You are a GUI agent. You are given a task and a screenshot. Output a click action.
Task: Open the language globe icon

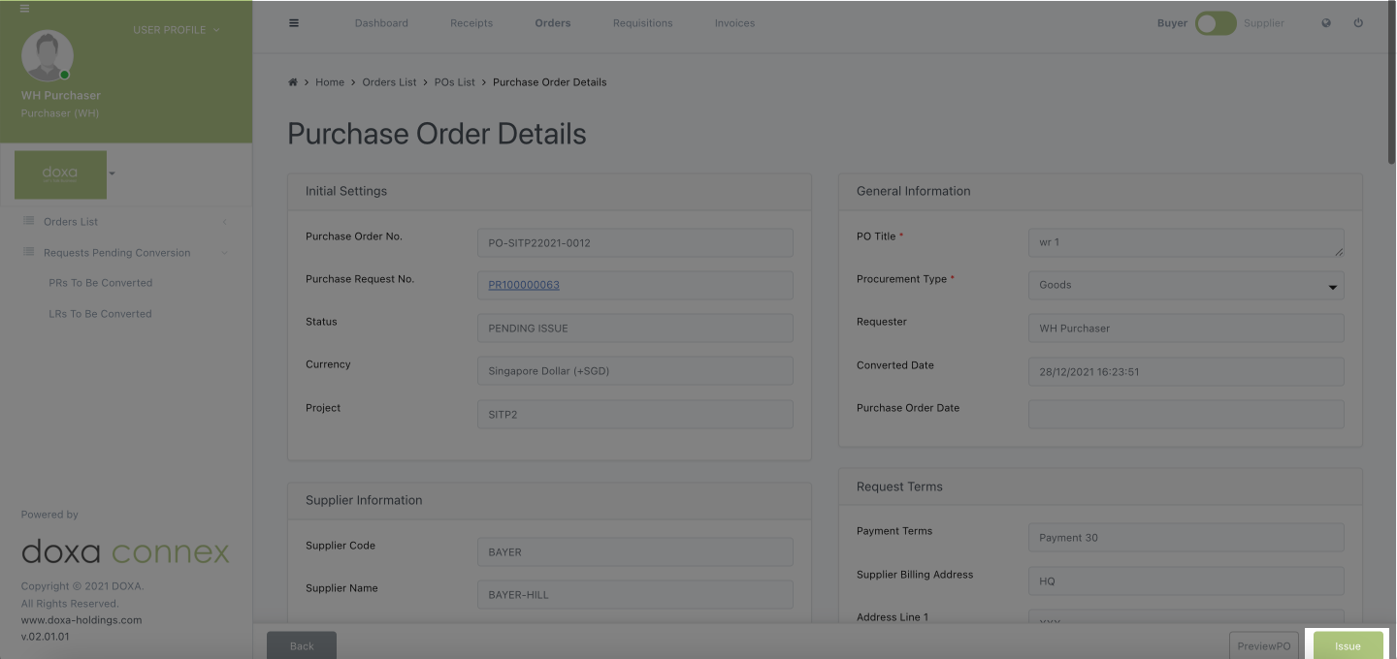coord(1326,23)
